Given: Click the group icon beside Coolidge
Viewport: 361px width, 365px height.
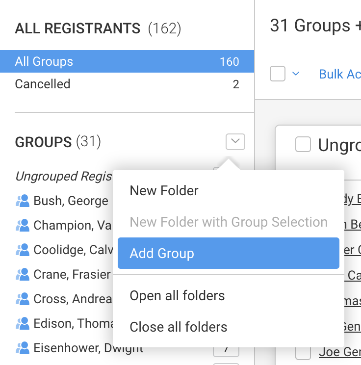Looking at the screenshot, I should point(23,250).
